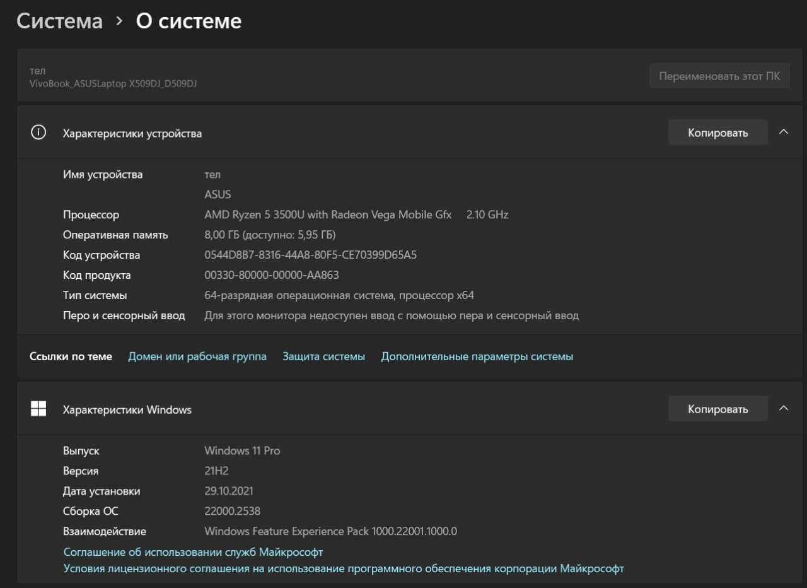Image resolution: width=807 pixels, height=588 pixels.
Task: Select the ASUS manufacturer text
Action: 218,194
